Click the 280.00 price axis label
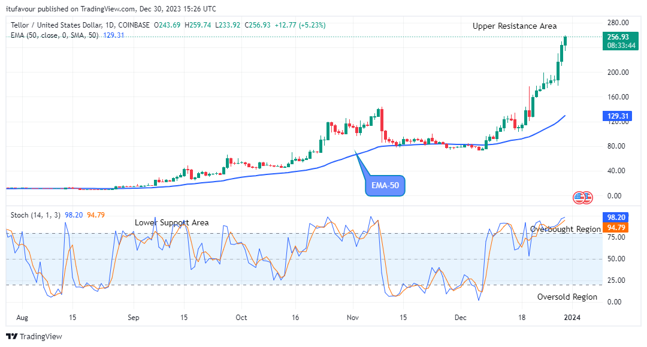Image resolution: width=647 pixels, height=347 pixels. point(618,23)
